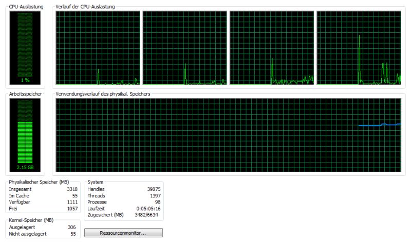Click the Frei label
Image resolution: width=411 pixels, height=244 pixels.
13,209
